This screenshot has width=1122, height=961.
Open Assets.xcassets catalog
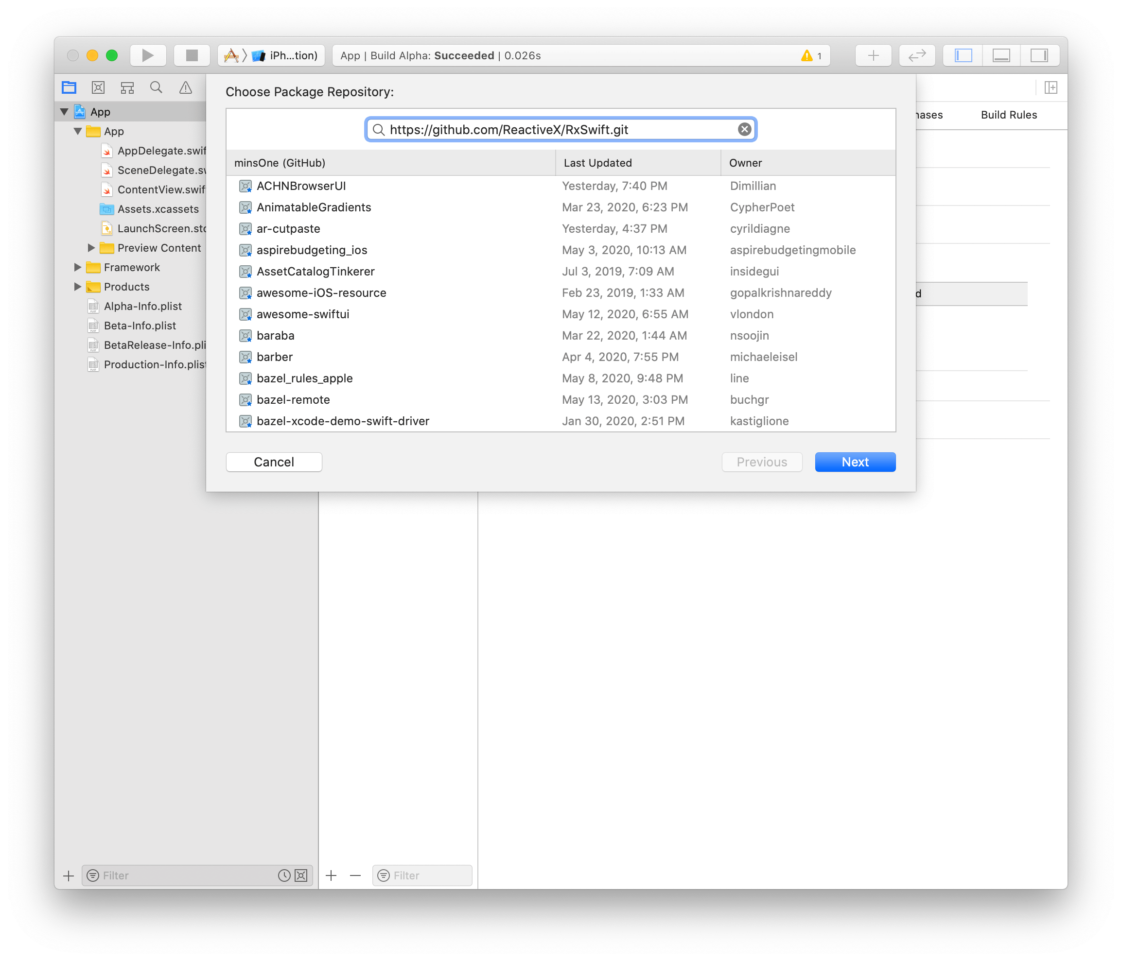tap(150, 209)
